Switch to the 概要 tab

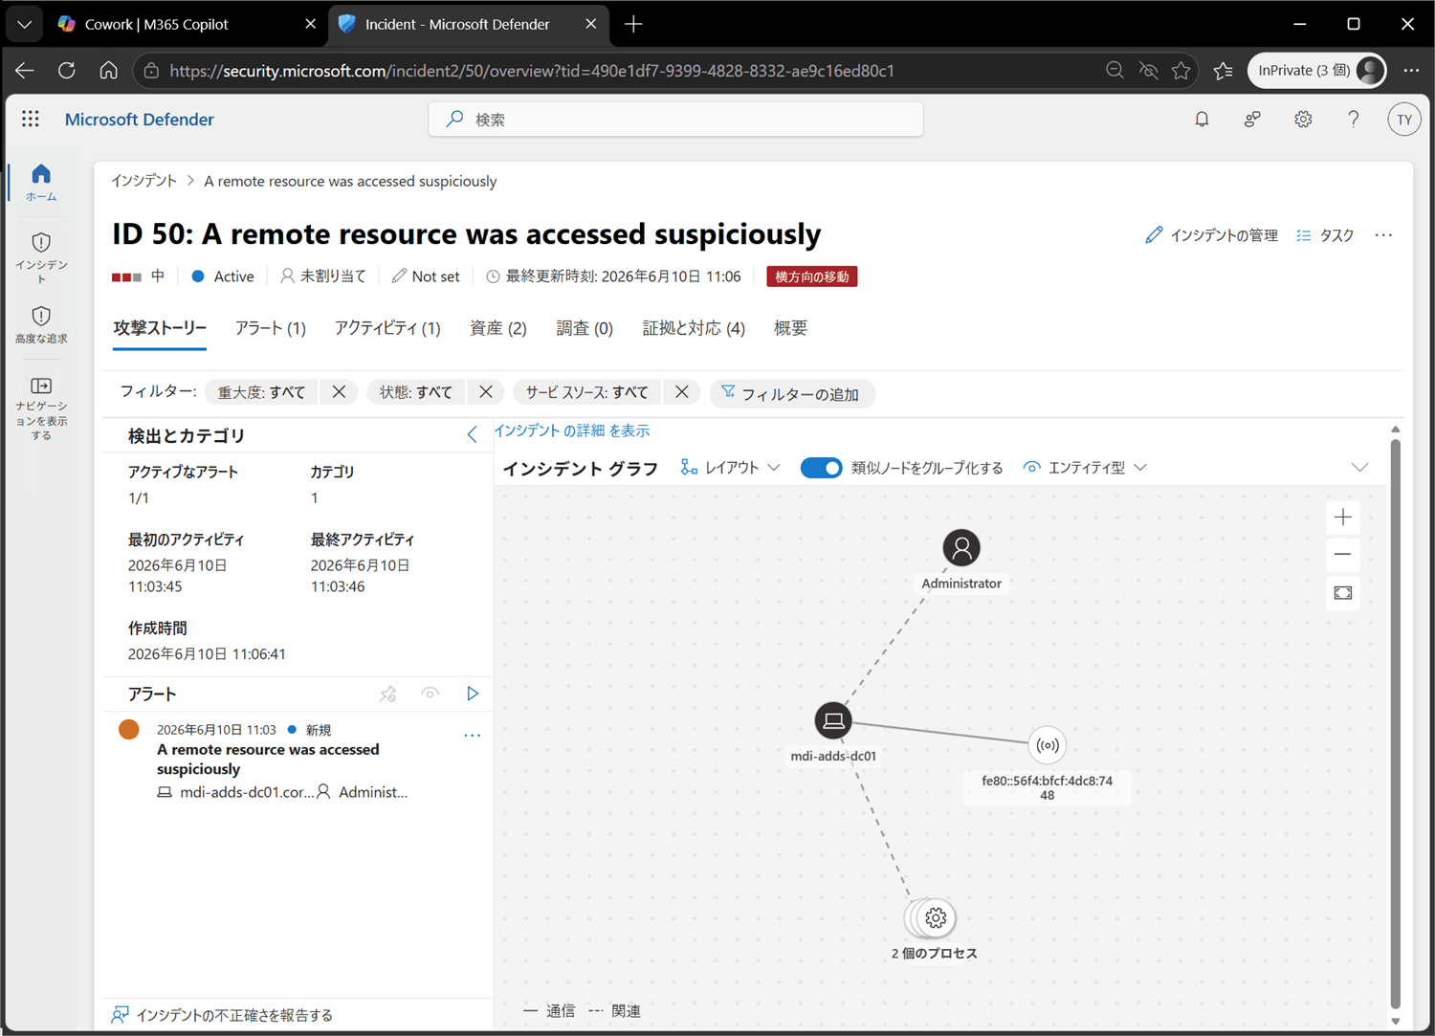pyautogui.click(x=790, y=329)
